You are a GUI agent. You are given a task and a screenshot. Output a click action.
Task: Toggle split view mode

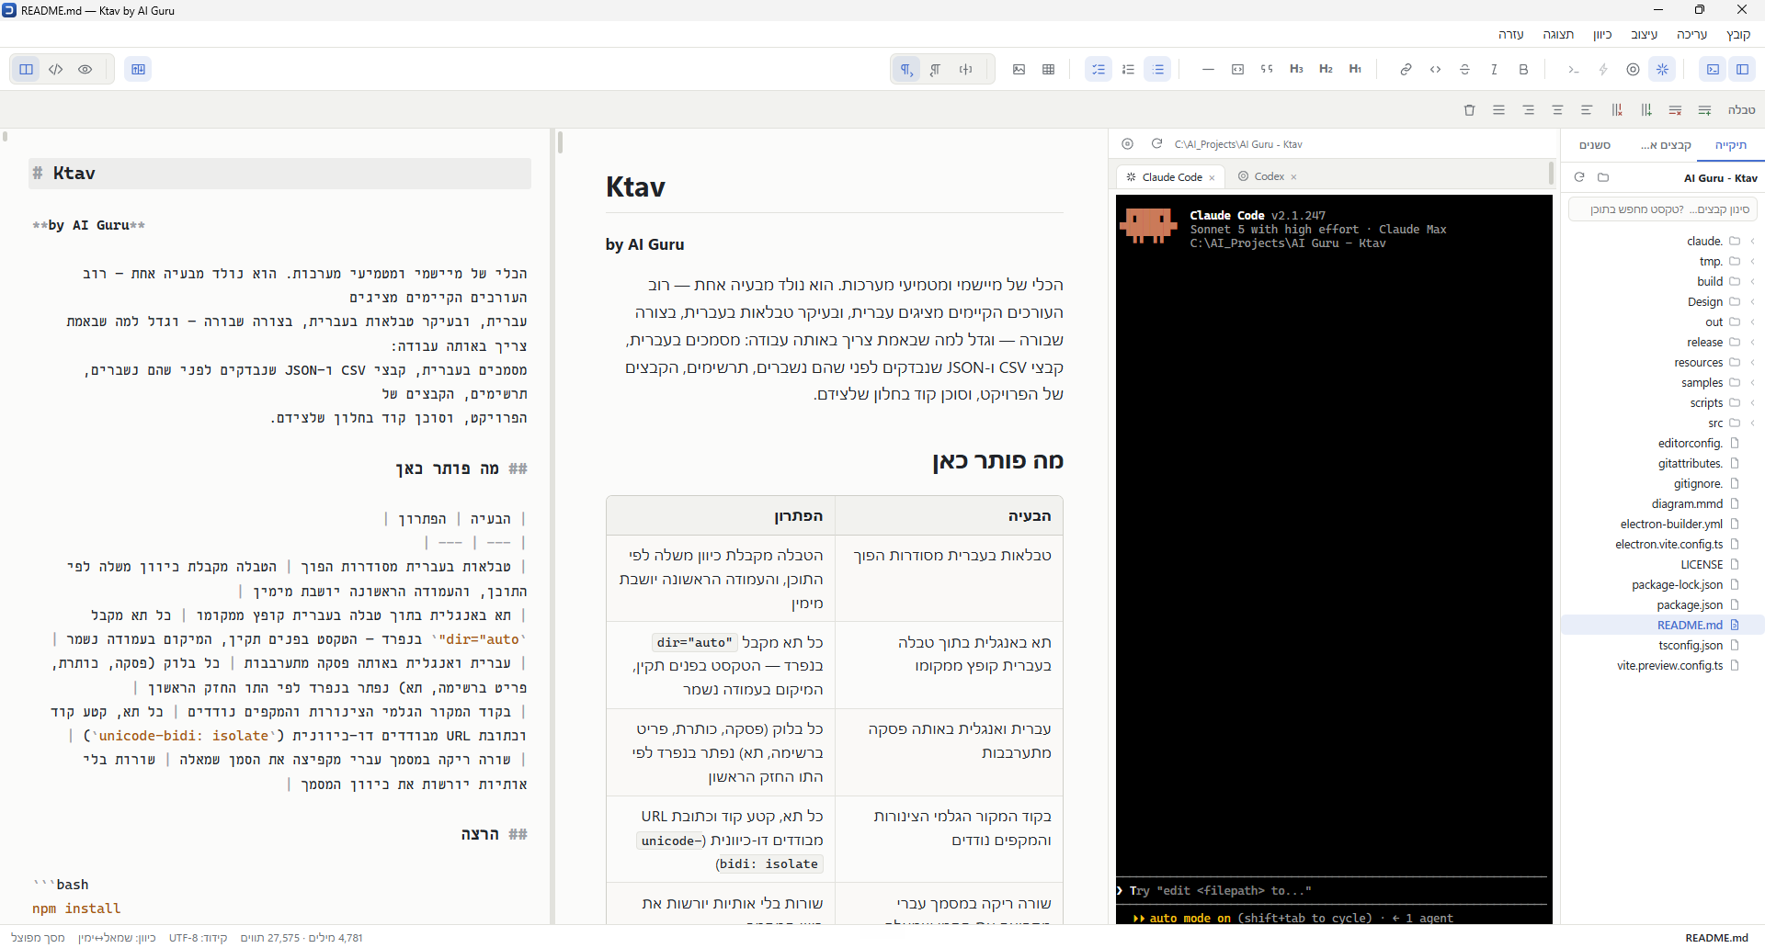click(x=27, y=69)
